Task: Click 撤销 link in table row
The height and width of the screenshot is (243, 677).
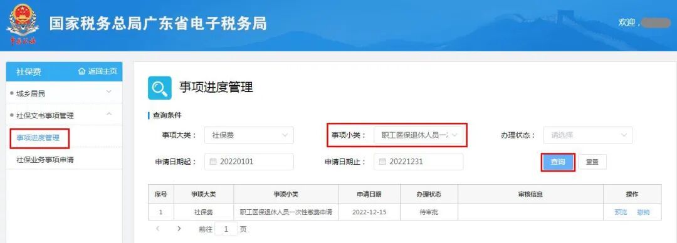Action: [643, 212]
